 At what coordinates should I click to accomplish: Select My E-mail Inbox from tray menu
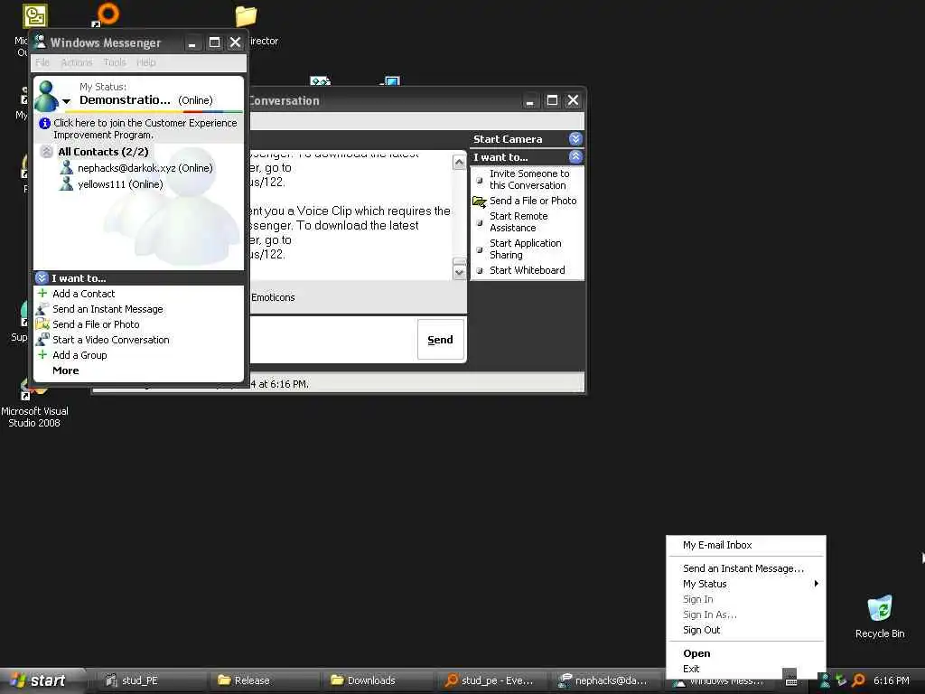coord(745,545)
